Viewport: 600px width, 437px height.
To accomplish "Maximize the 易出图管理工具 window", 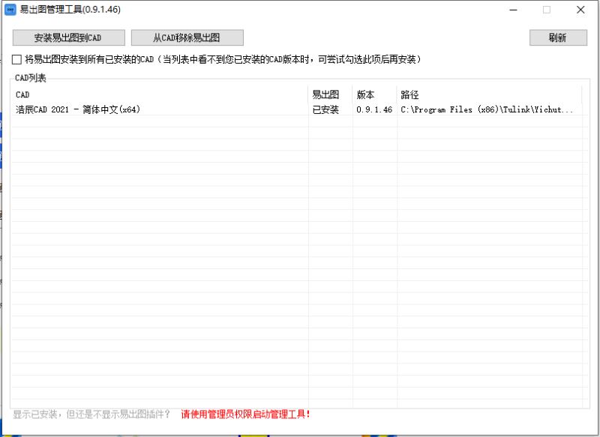I will (x=547, y=10).
